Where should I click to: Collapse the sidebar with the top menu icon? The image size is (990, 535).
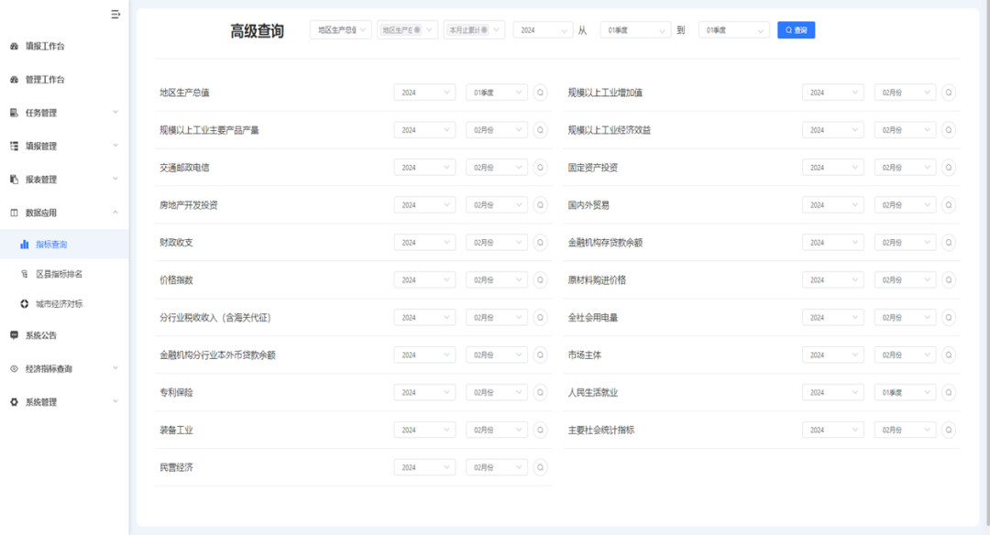115,14
